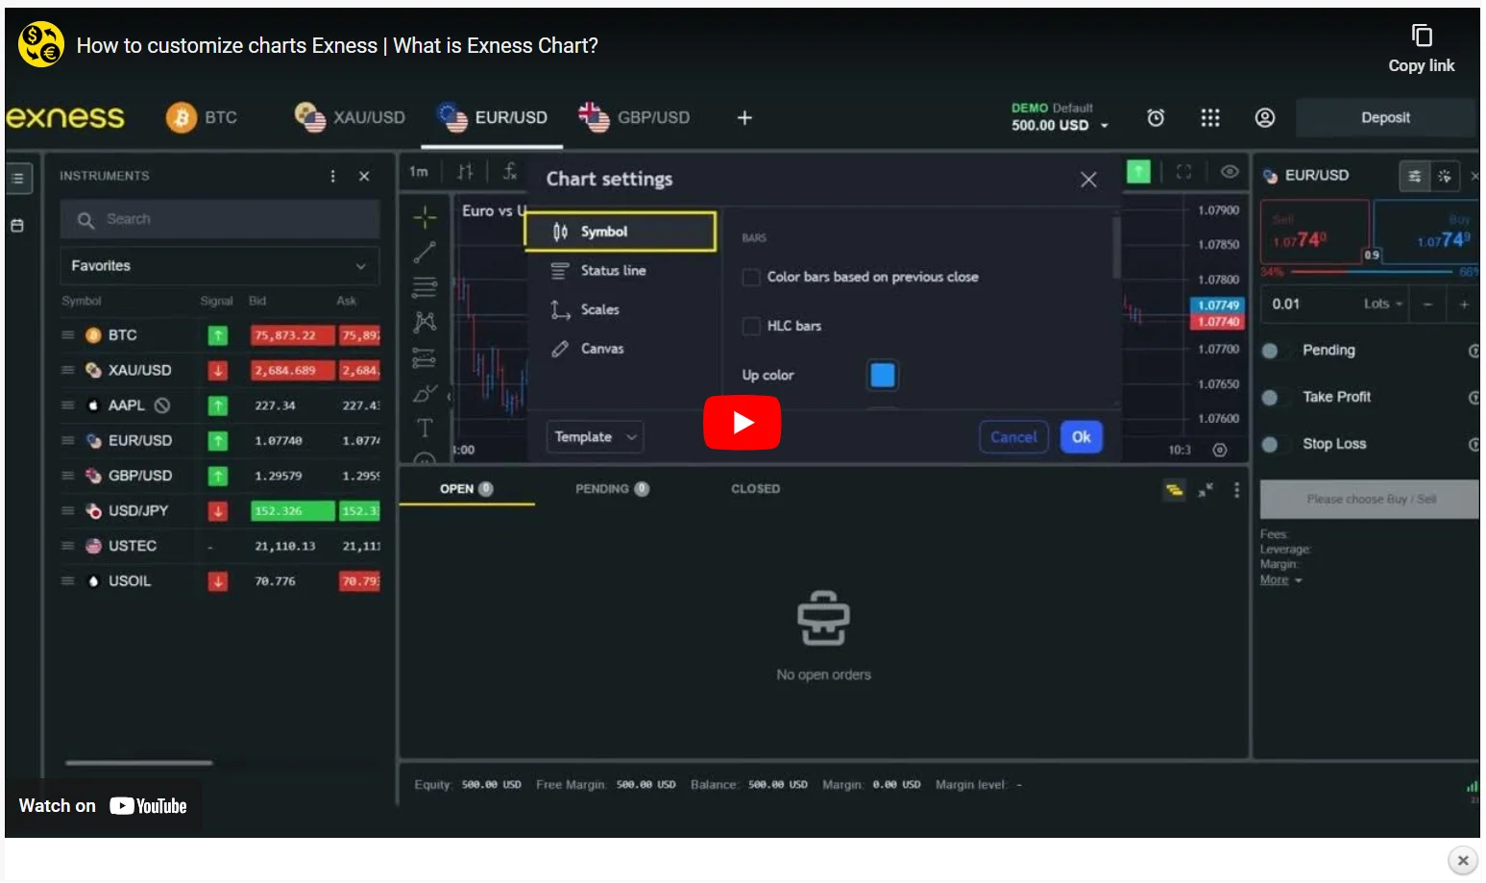Image resolution: width=1486 pixels, height=883 pixels.
Task: Click Cancel in Chart settings
Action: click(x=1013, y=437)
